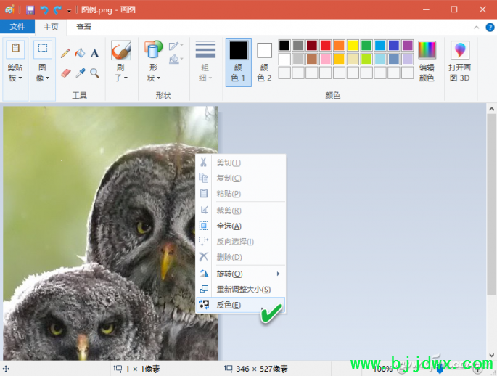Choose 剪切(T) in context menu
The width and height of the screenshot is (497, 376).
(x=241, y=163)
